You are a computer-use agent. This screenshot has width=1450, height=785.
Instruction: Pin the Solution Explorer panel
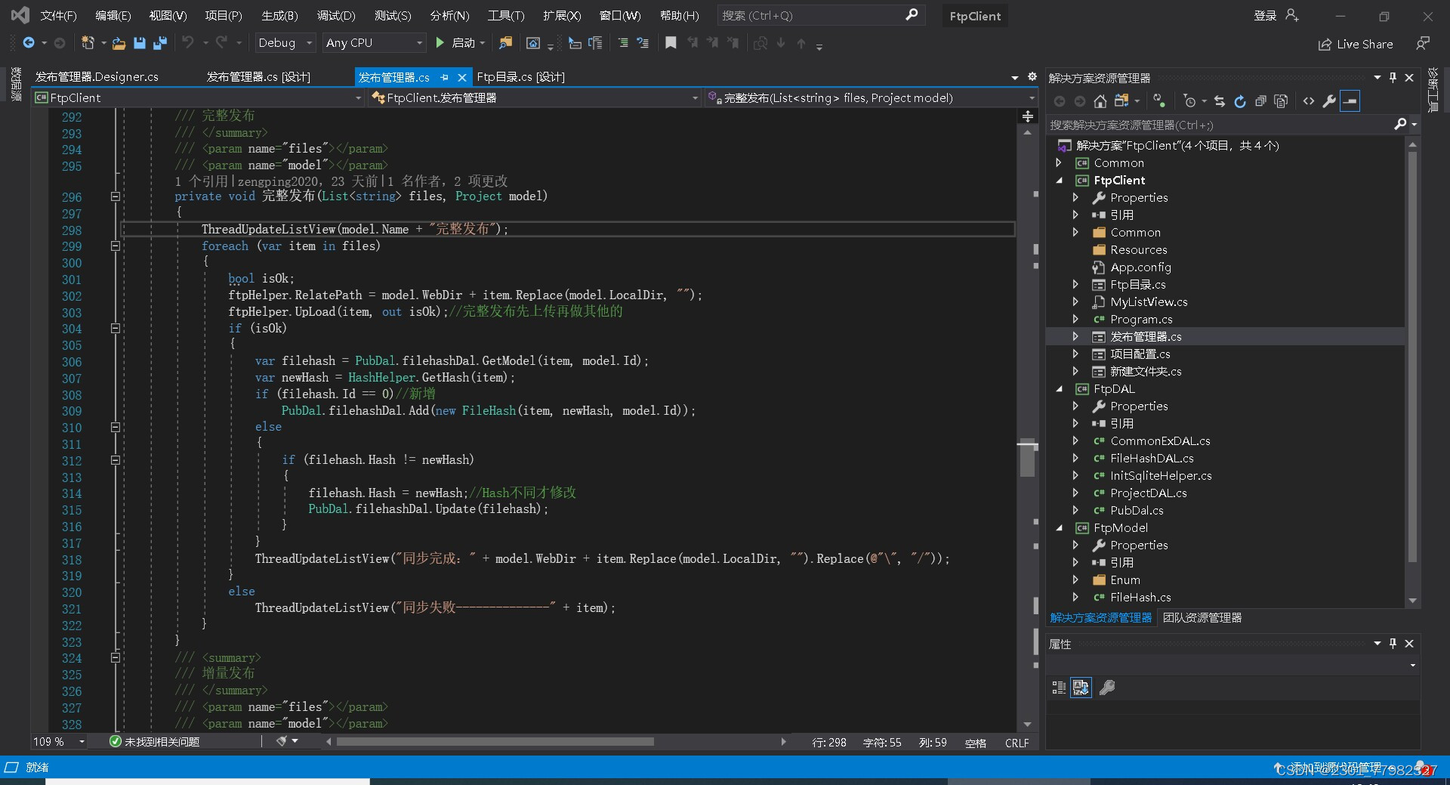(1393, 78)
